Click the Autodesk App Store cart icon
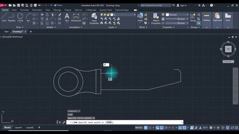The height and width of the screenshot is (134, 239). coord(199,5)
